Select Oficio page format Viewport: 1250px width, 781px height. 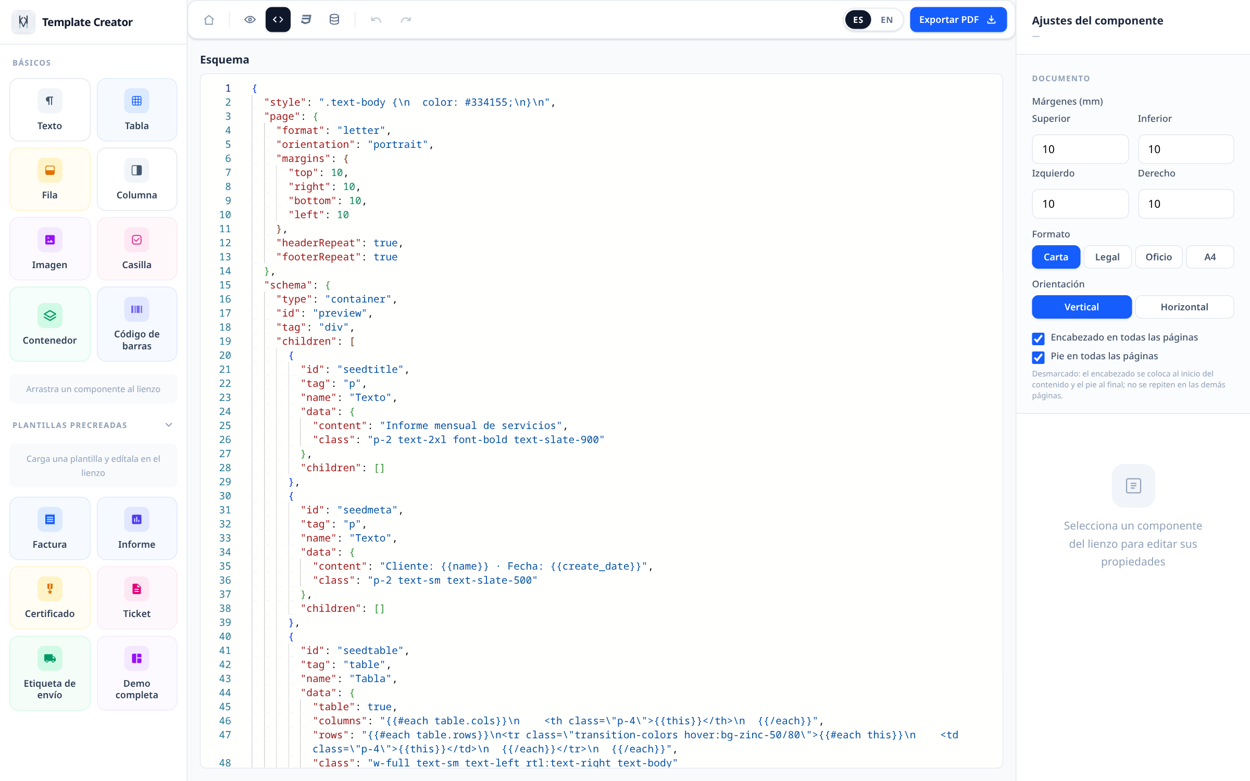click(x=1158, y=257)
